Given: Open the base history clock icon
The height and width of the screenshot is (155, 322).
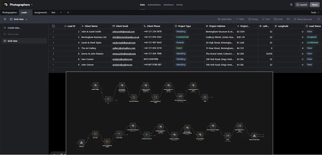Looking at the screenshot, I should tap(291, 5).
